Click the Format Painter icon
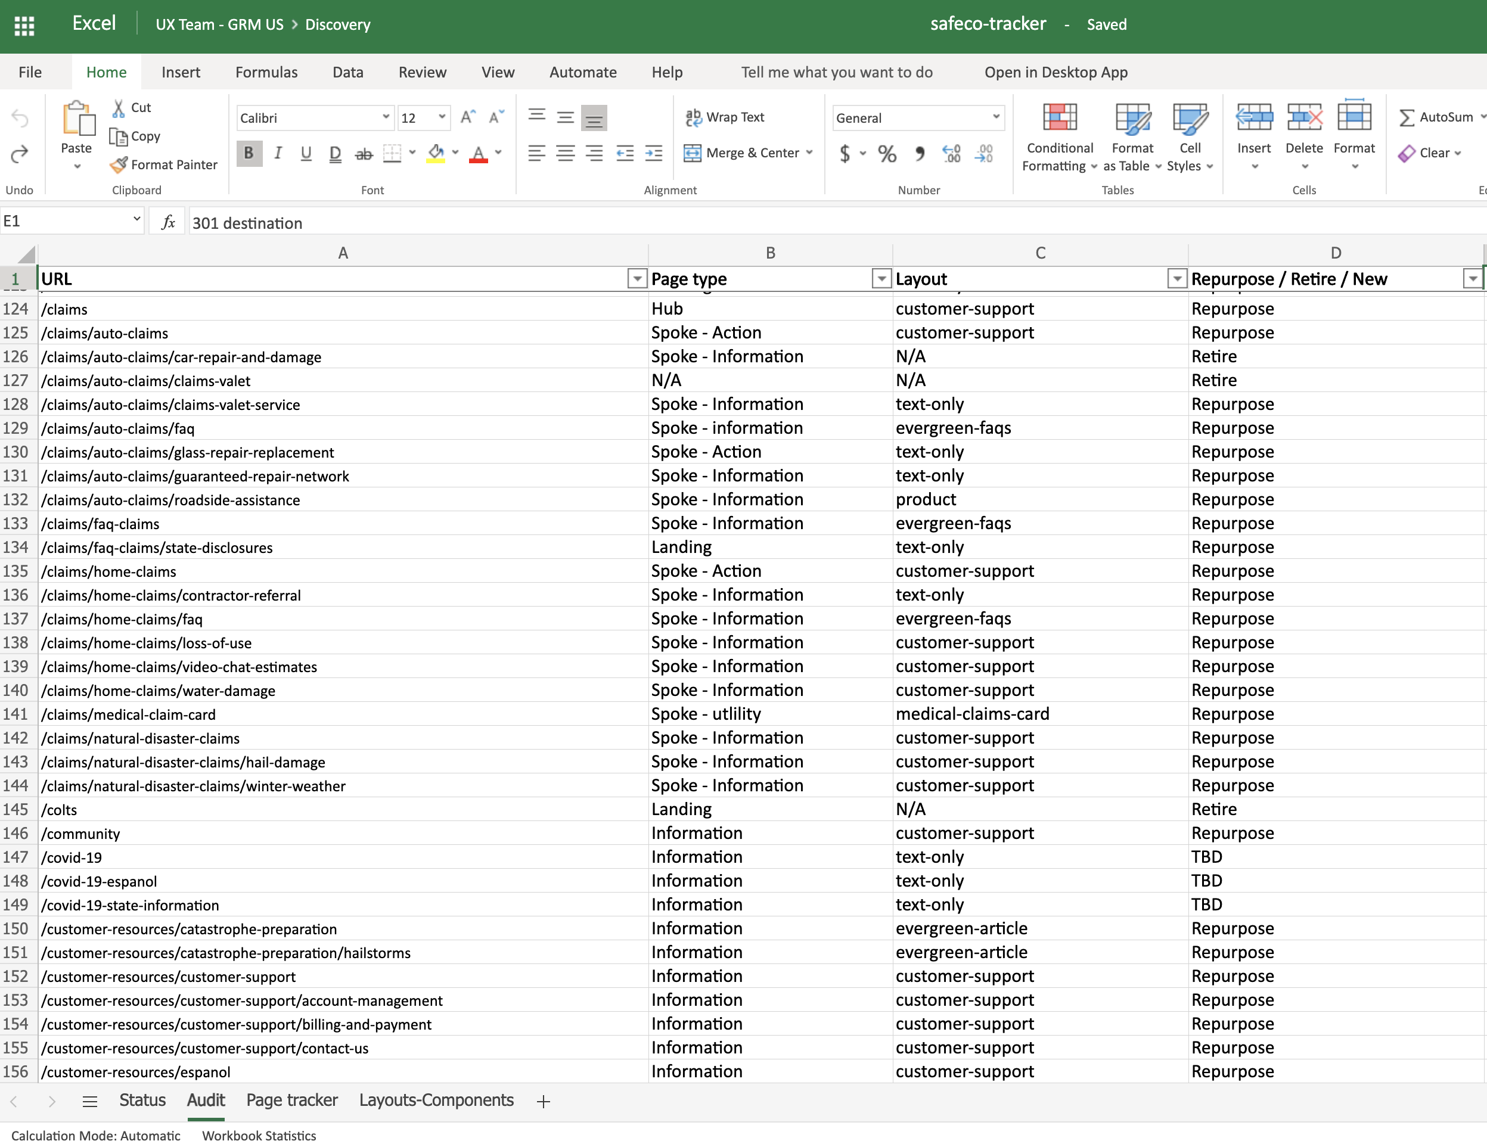 point(119,164)
